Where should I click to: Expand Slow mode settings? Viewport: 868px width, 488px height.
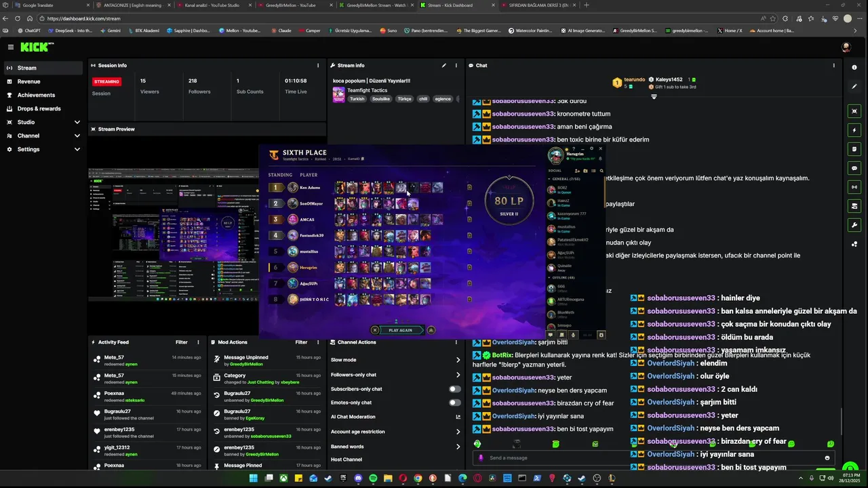click(458, 360)
